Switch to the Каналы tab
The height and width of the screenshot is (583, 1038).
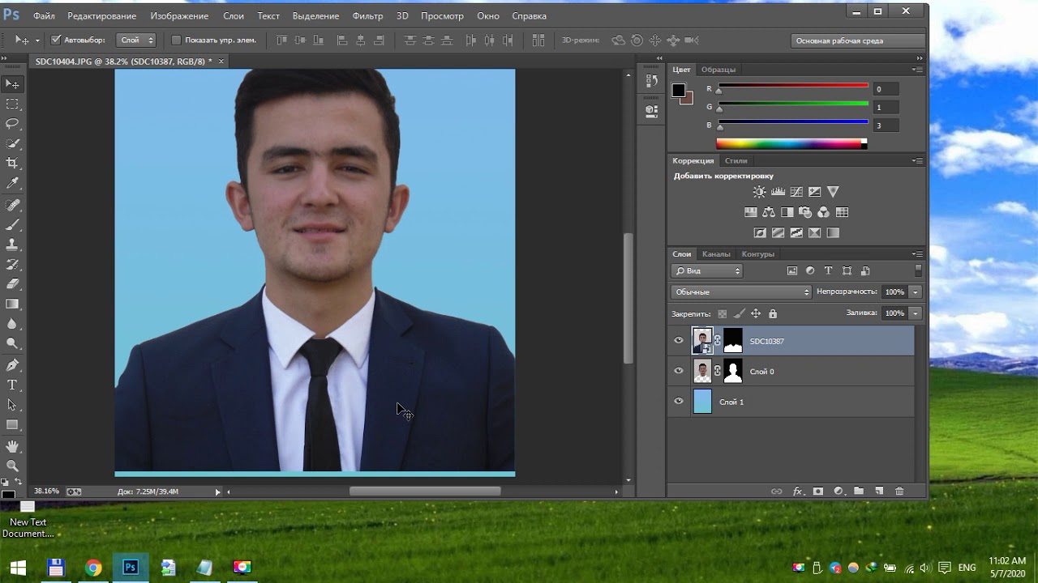716,254
